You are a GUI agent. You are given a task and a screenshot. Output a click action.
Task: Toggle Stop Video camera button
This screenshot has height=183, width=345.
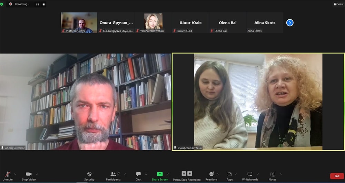[29, 176]
